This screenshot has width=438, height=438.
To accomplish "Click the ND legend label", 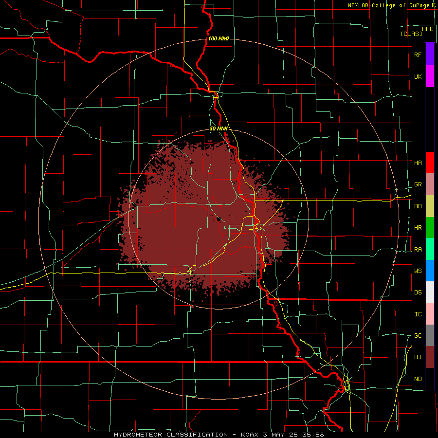I will (x=418, y=379).
